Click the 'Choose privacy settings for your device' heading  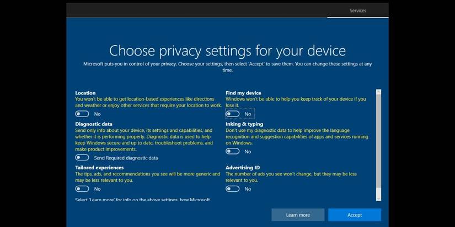227,51
